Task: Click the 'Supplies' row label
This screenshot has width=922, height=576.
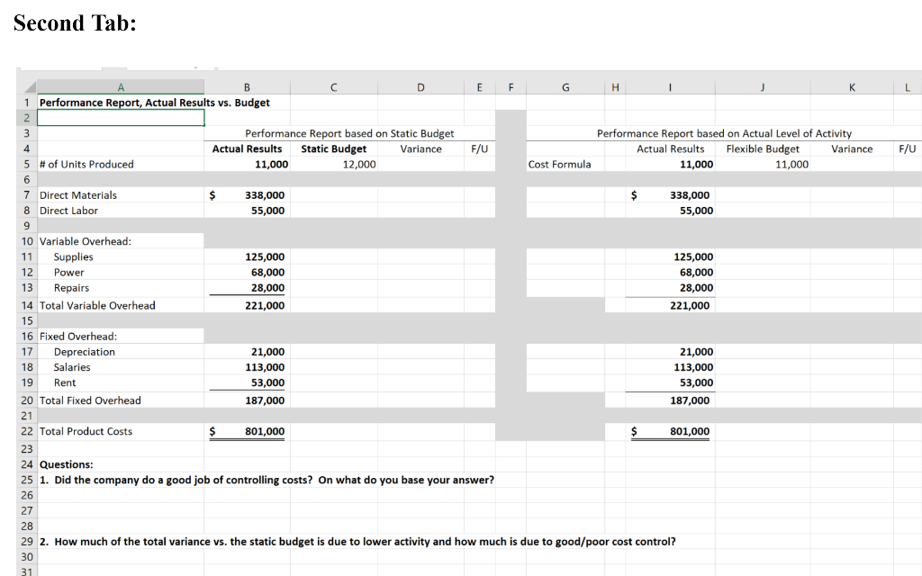Action: 74,256
